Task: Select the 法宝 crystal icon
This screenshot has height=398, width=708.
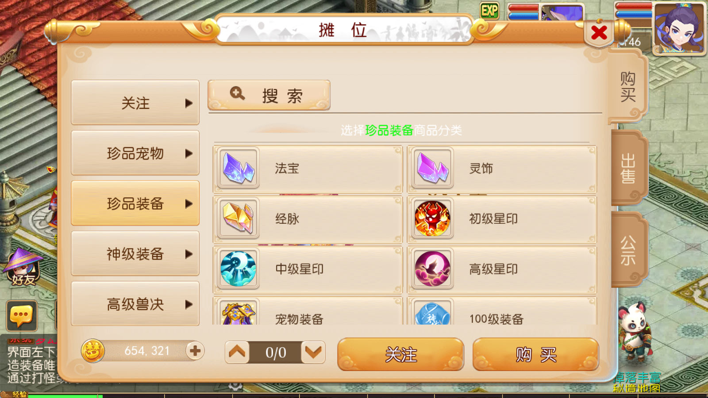Action: point(238,168)
